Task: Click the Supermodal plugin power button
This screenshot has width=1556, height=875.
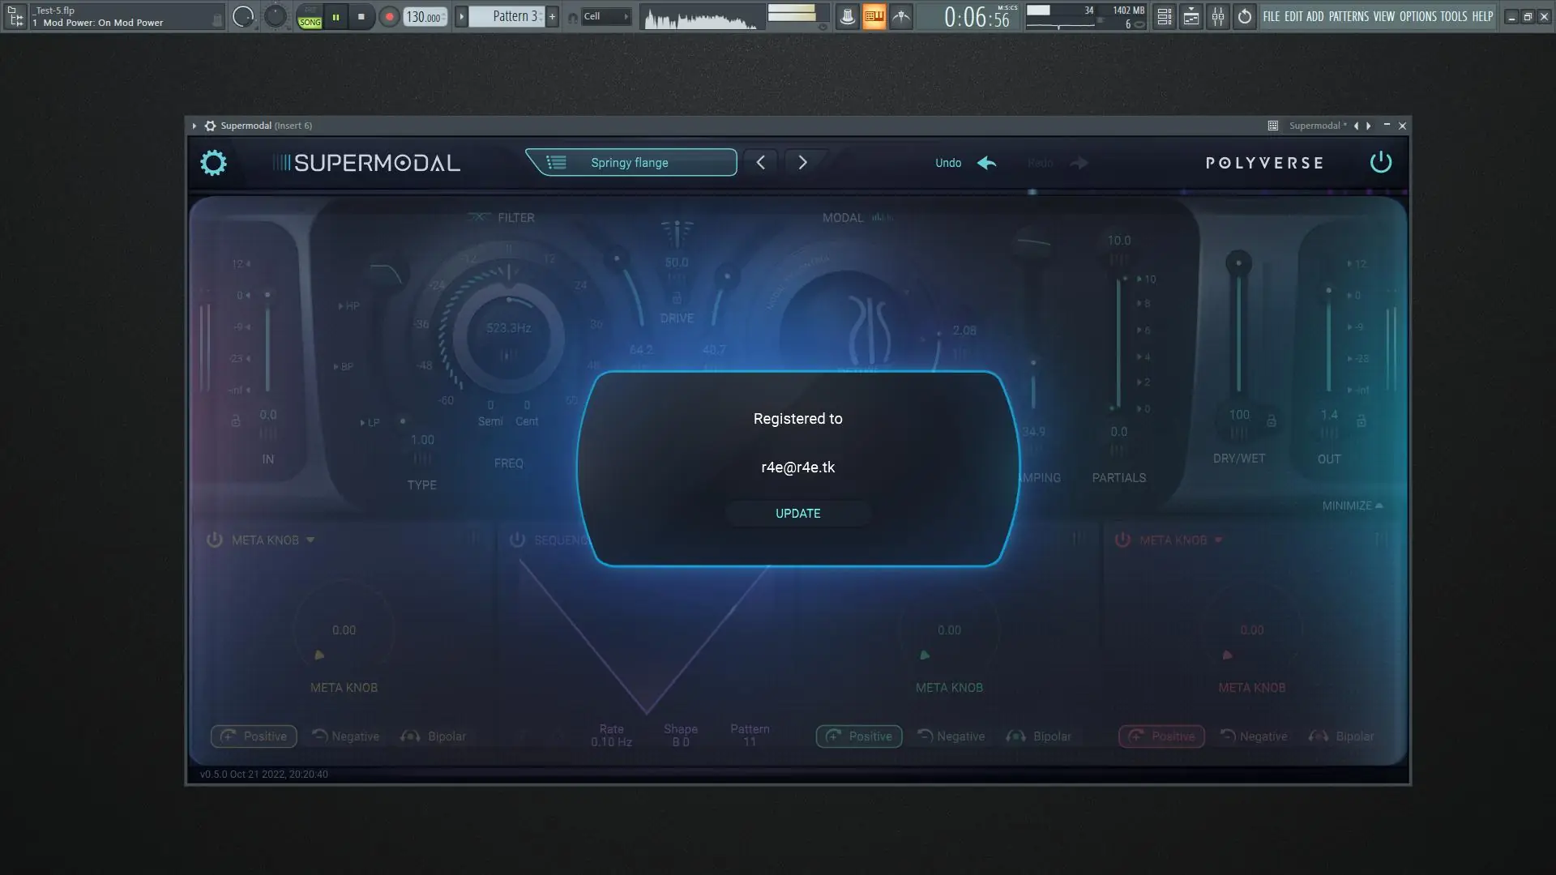Action: click(1380, 163)
